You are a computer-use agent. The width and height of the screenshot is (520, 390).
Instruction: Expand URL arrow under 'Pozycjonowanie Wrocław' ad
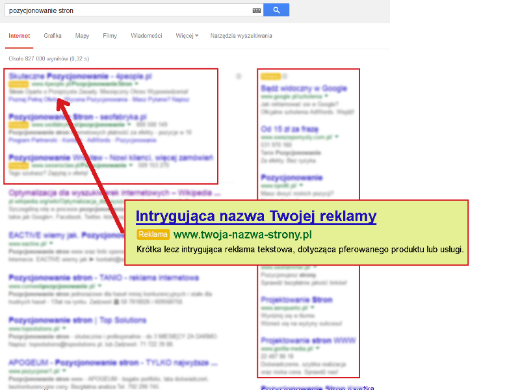point(131,165)
